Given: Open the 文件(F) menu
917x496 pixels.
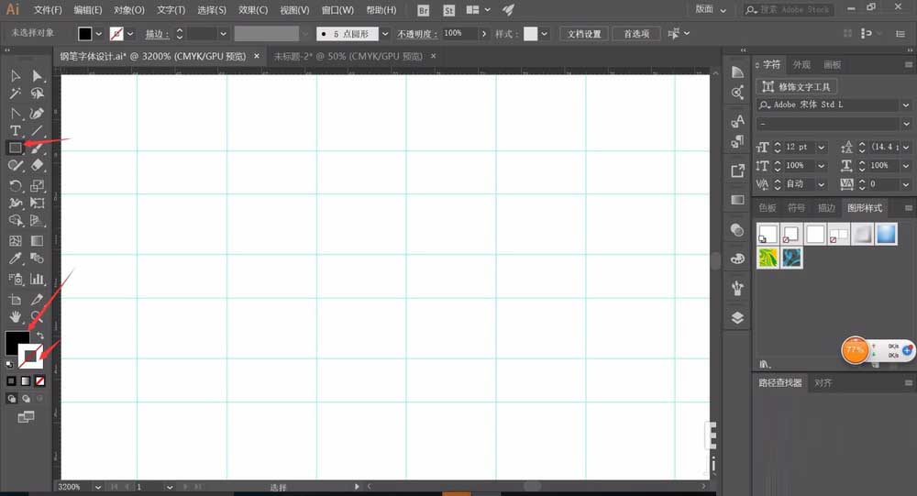Looking at the screenshot, I should 48,10.
